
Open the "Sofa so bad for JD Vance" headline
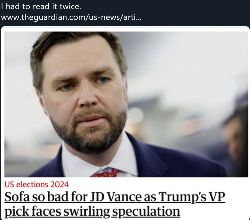pos(115,204)
